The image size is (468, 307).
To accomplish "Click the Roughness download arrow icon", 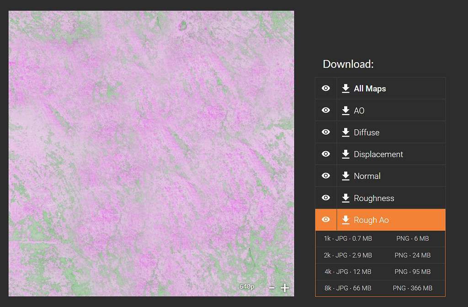I will [346, 198].
